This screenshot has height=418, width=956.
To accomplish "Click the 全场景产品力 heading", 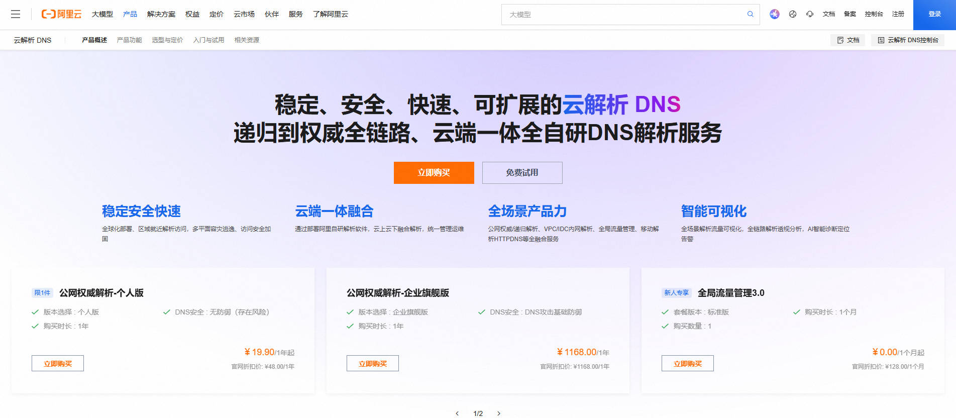I will tap(527, 211).
